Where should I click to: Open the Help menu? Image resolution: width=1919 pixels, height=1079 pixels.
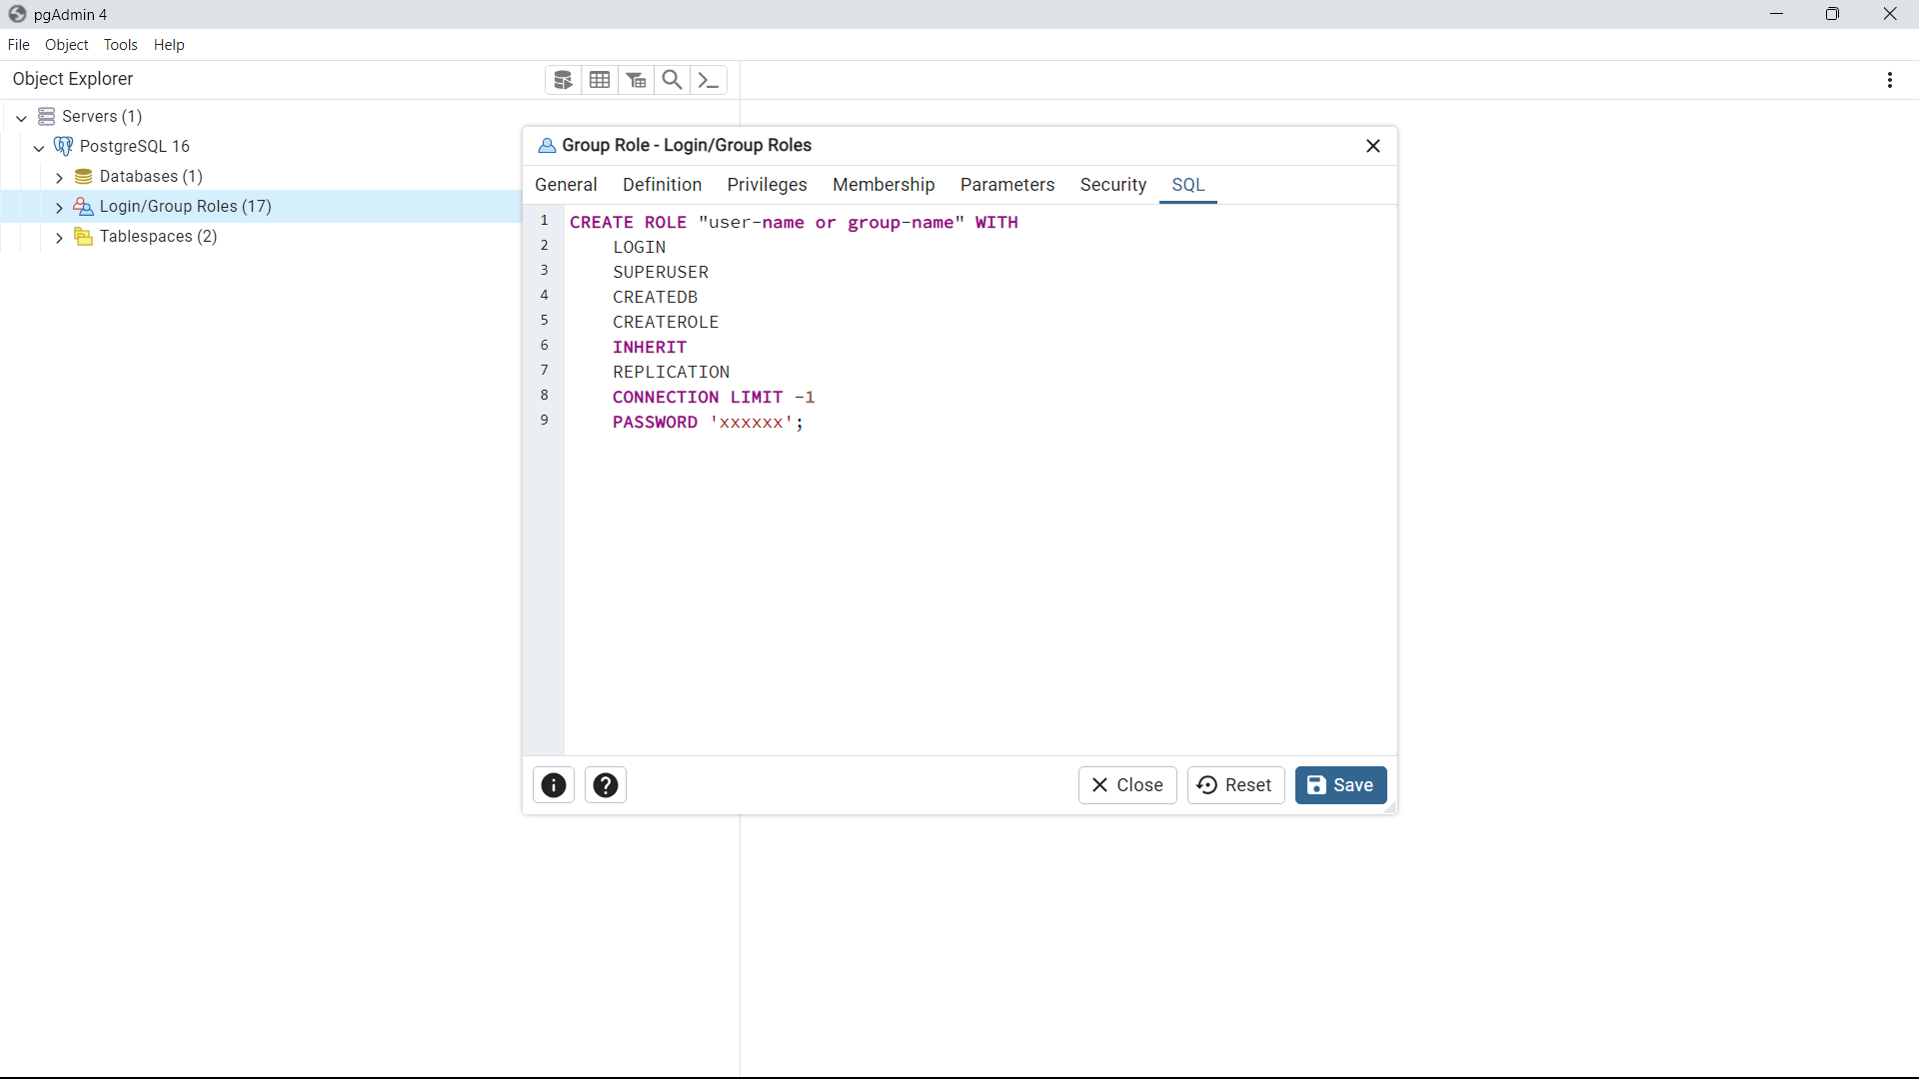pyautogui.click(x=169, y=45)
